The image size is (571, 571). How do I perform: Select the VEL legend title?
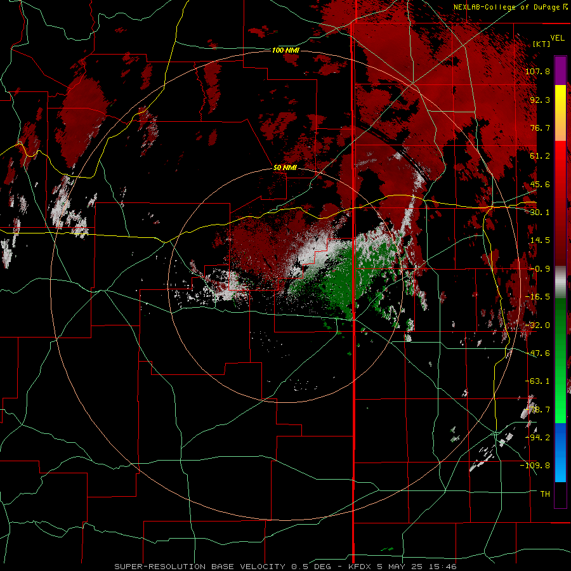point(557,38)
